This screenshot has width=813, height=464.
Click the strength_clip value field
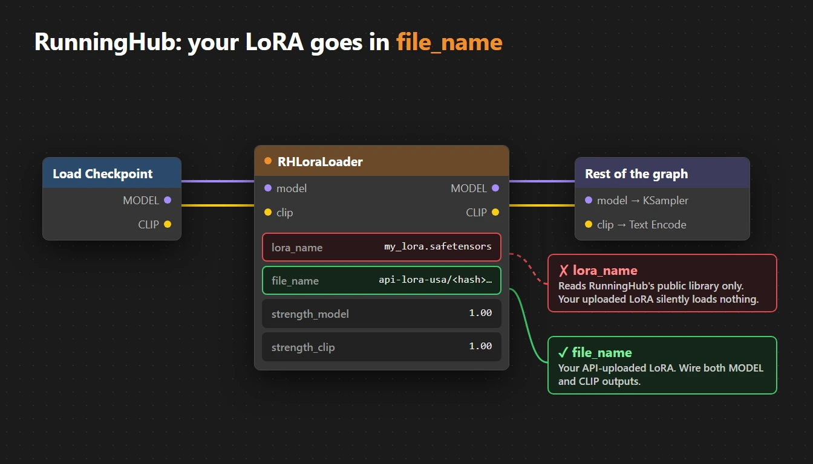click(x=382, y=347)
